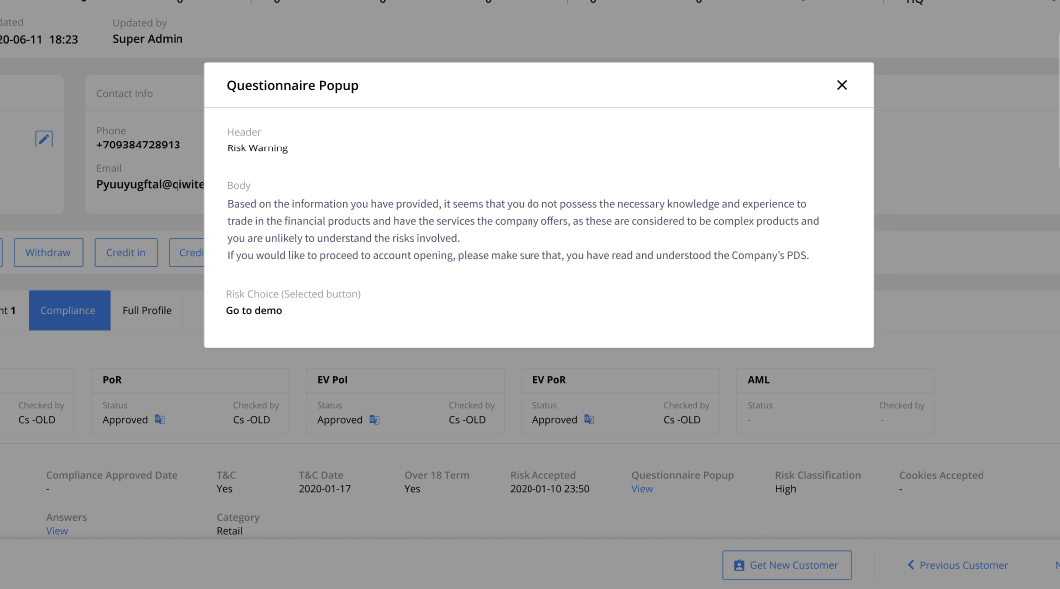Select the back chevron beside Previous Customer
This screenshot has width=1060, height=589.
coord(910,565)
